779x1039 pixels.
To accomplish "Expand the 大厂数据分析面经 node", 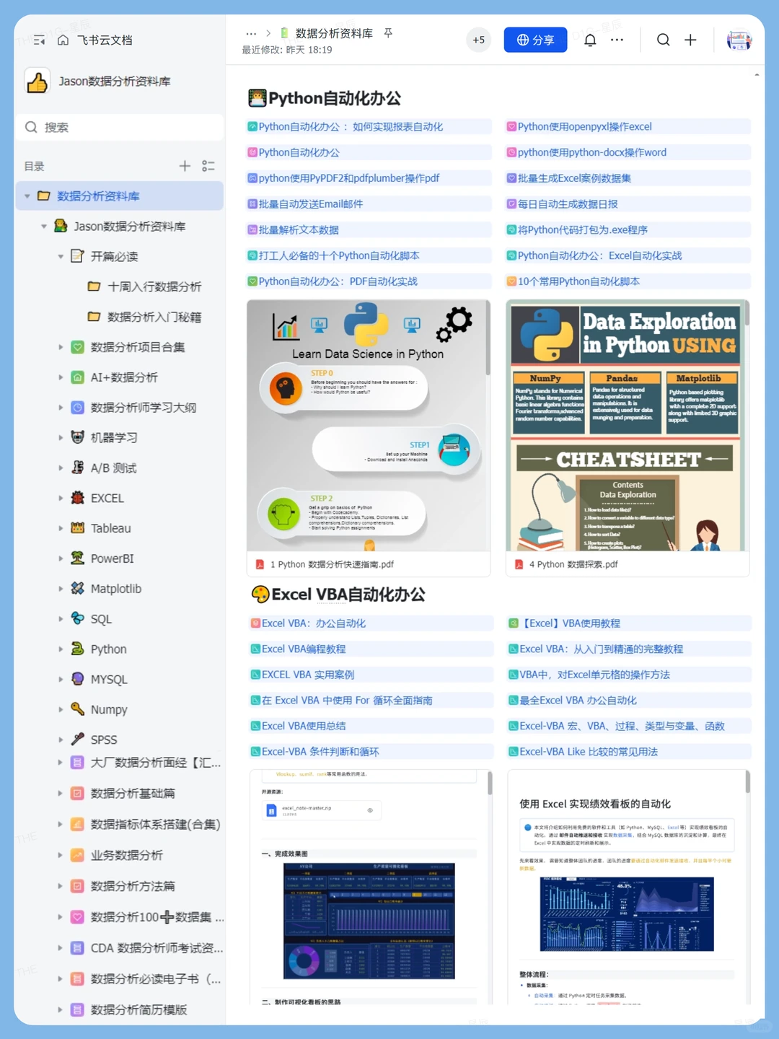I will 61,762.
